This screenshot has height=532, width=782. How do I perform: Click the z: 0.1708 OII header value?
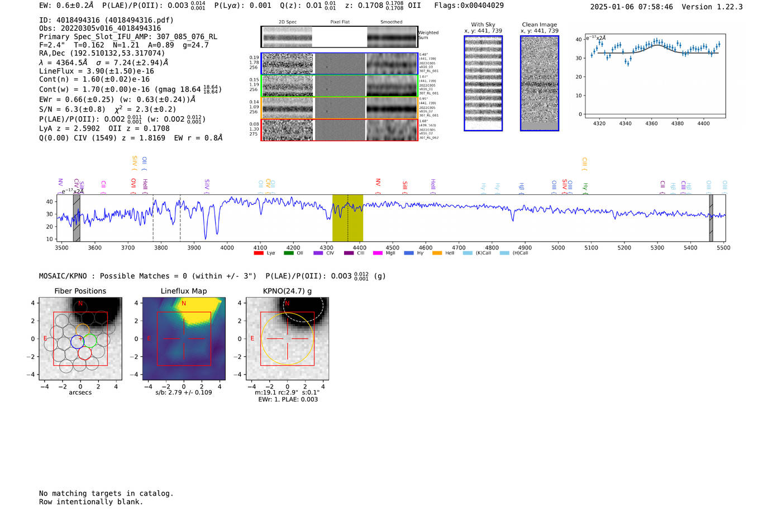click(x=383, y=6)
